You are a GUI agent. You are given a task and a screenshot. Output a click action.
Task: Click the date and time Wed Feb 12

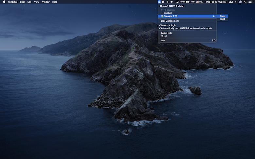(216, 2)
